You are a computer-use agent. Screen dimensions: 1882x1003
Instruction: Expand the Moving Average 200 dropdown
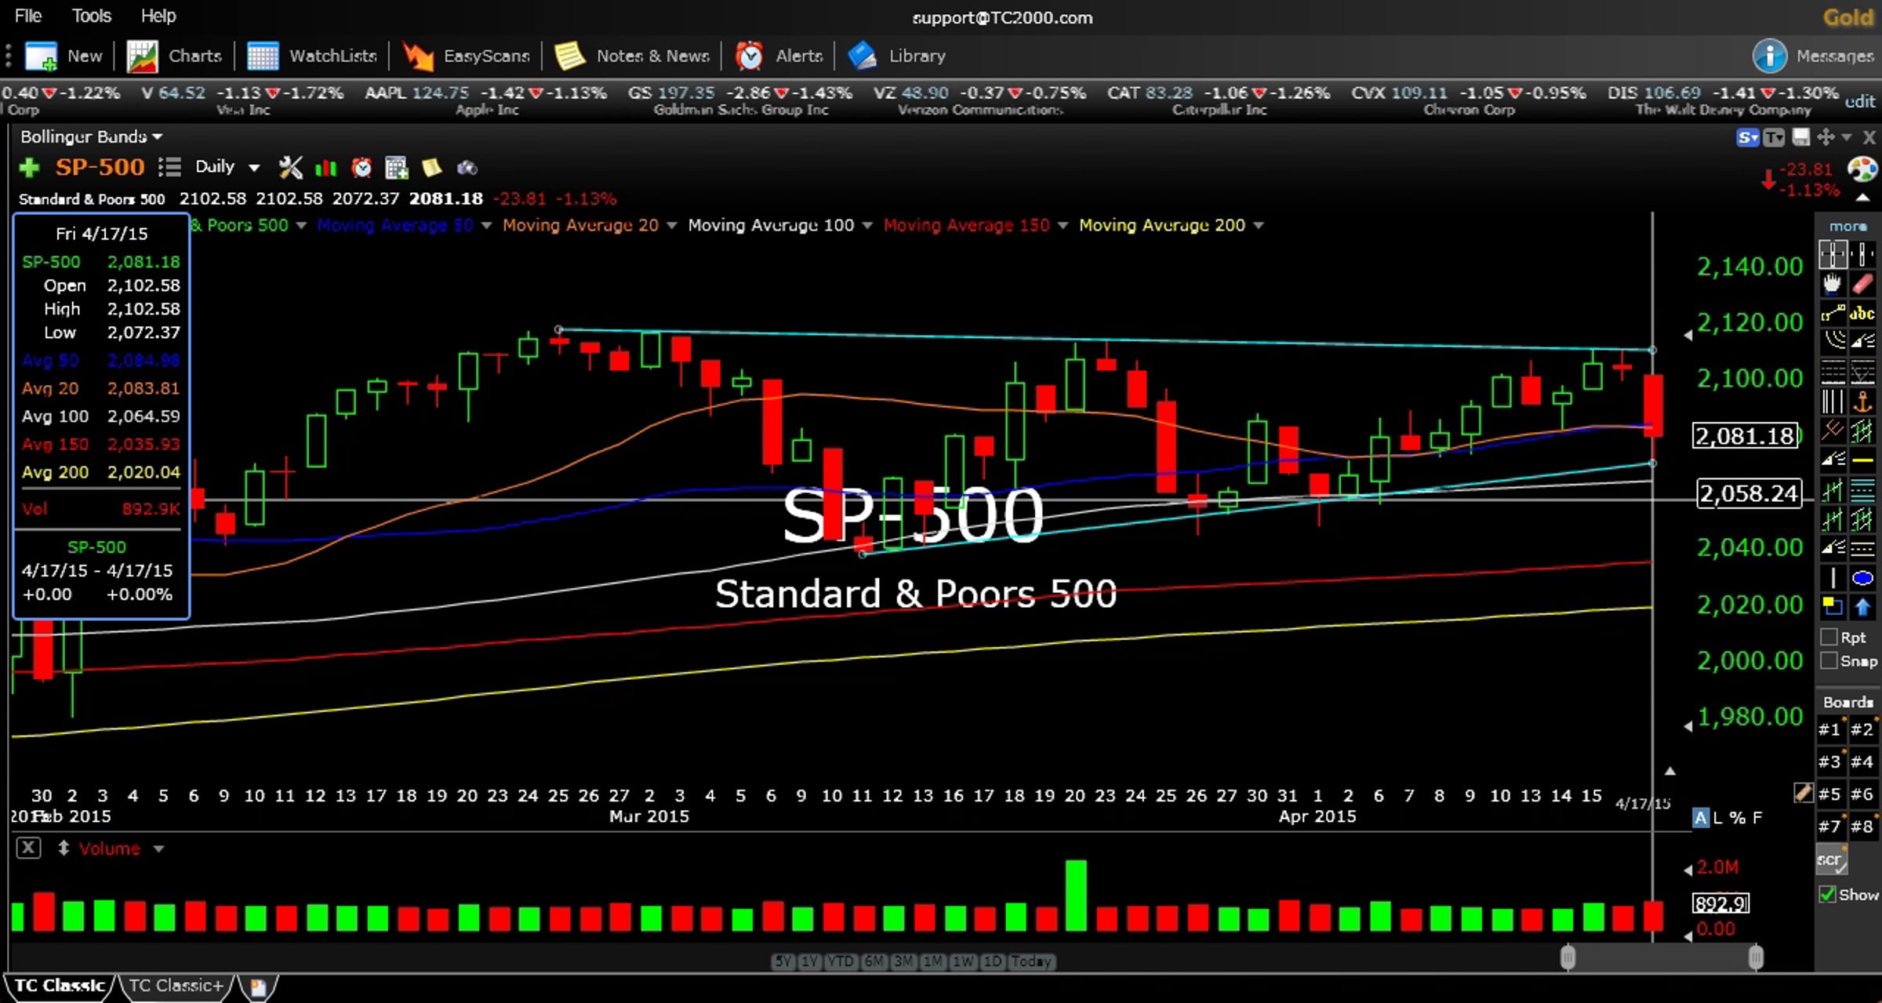(x=1259, y=226)
